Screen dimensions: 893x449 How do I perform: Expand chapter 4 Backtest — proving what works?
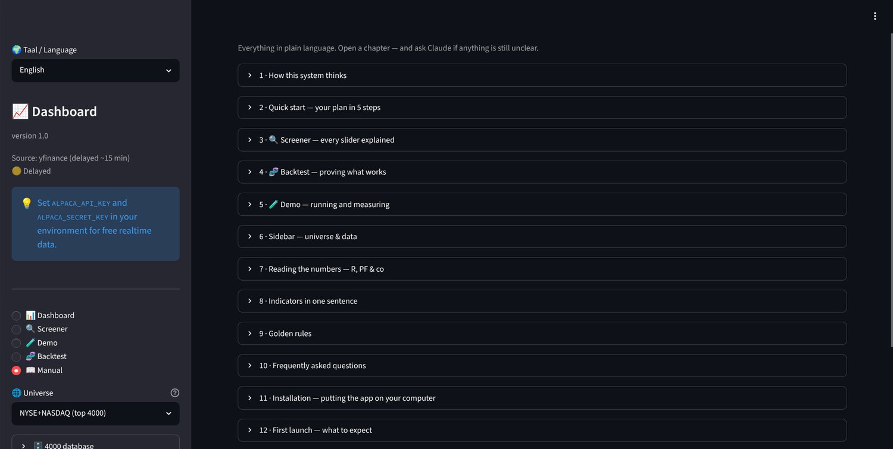(542, 172)
